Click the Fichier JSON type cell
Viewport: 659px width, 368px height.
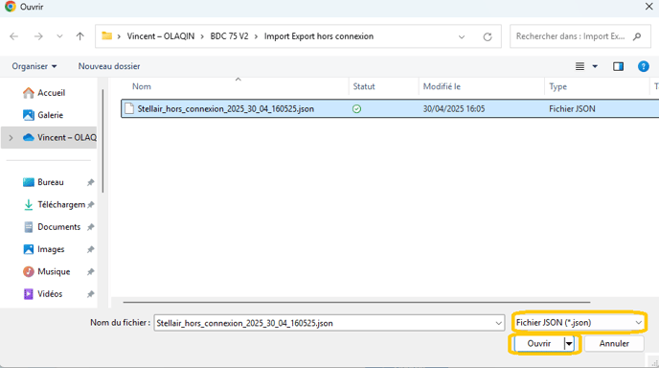click(572, 109)
